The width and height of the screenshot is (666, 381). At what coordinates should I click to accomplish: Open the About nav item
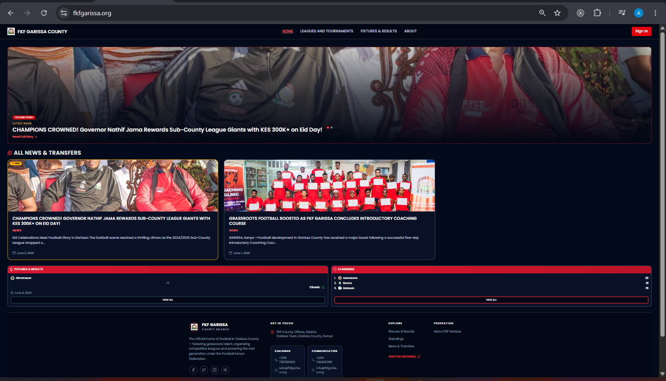pos(410,31)
